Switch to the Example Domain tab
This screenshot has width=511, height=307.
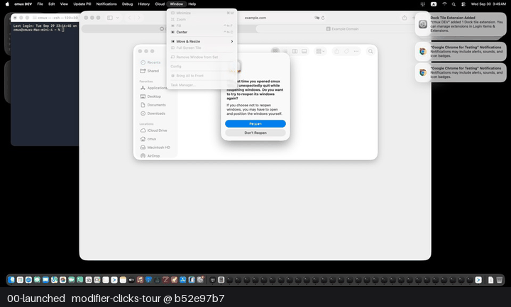click(342, 29)
